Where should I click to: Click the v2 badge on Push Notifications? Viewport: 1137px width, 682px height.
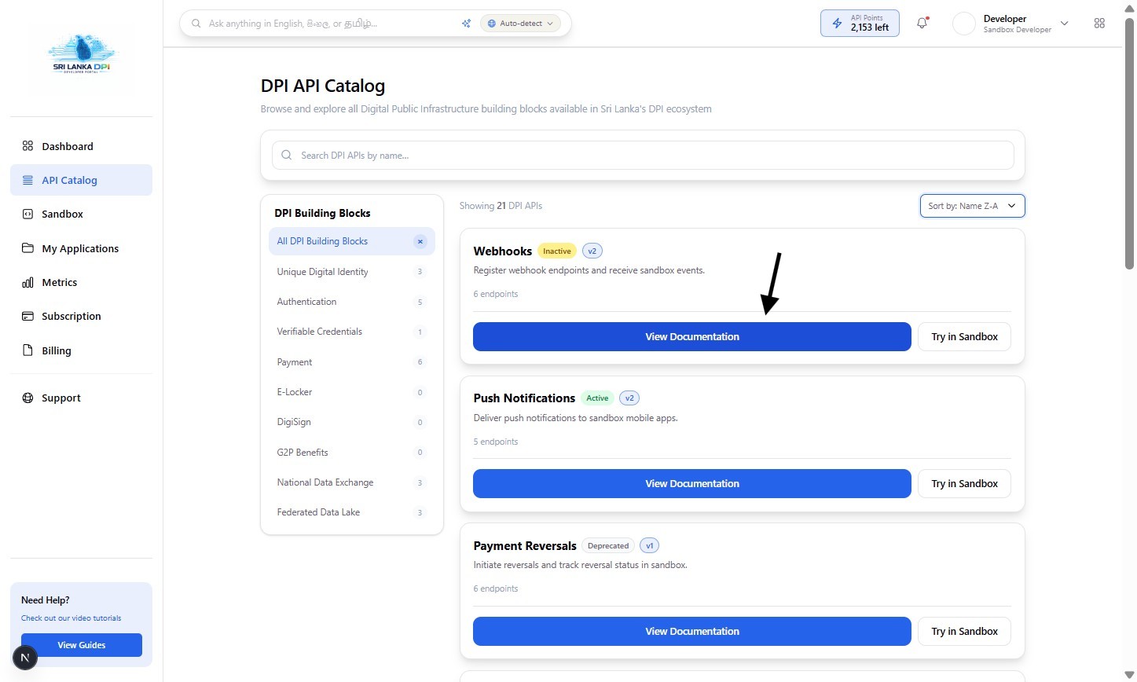pos(629,398)
